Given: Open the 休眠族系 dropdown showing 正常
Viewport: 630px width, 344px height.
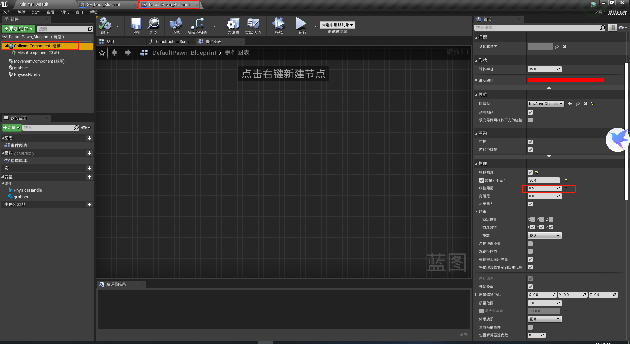Looking at the screenshot, I should click(x=545, y=319).
